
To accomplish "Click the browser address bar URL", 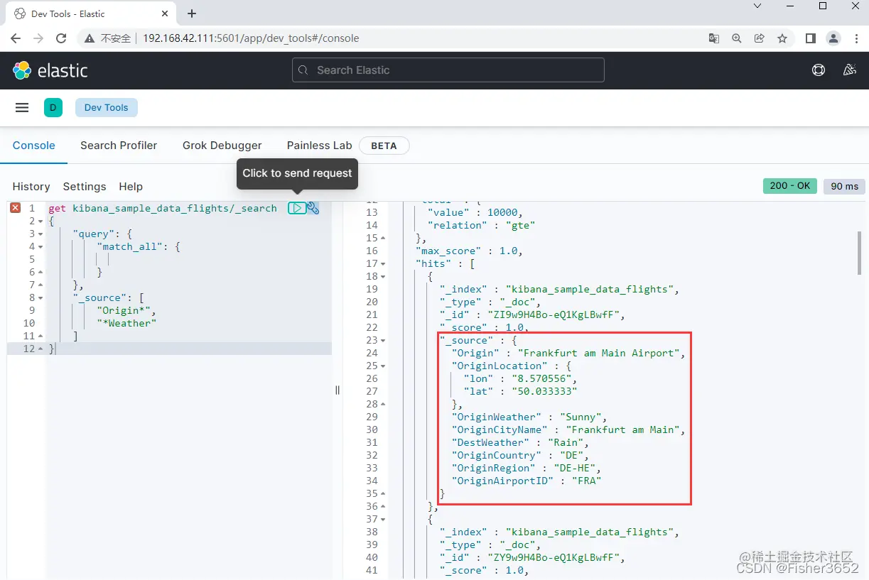I will coord(252,38).
